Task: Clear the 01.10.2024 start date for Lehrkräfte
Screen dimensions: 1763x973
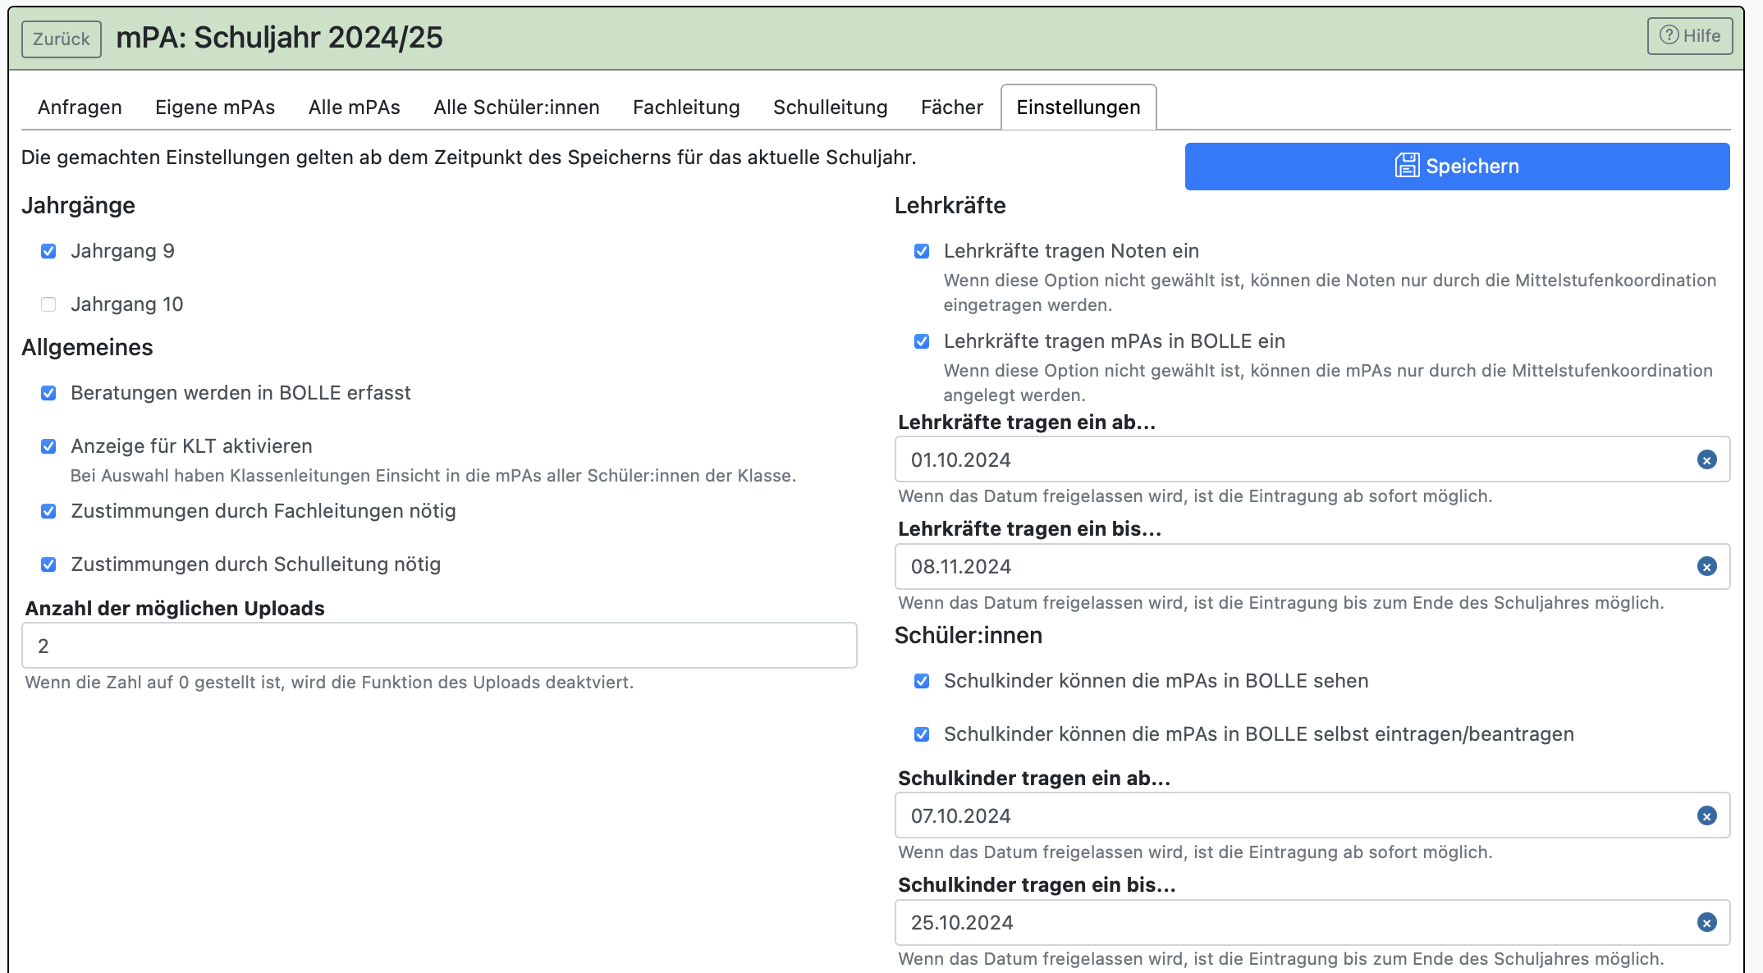Action: click(1706, 460)
